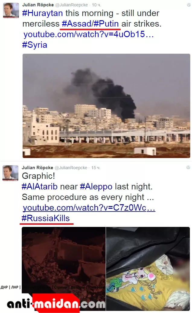
Task: Open the #Huraytan hashtag
Action: (x=43, y=13)
